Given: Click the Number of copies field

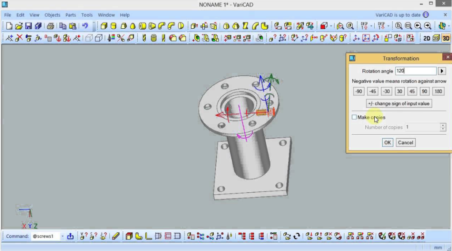Looking at the screenshot, I should 422,127.
